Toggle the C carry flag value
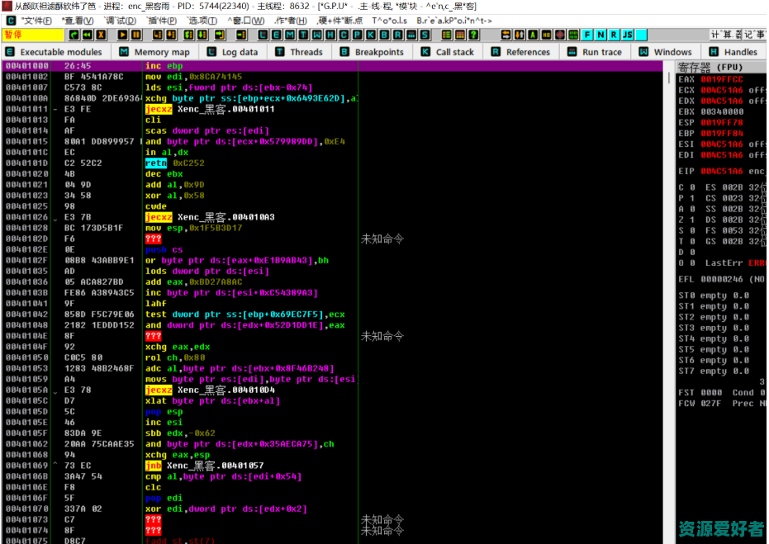Screen dimensions: 769x544 click(x=691, y=187)
